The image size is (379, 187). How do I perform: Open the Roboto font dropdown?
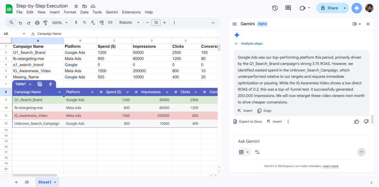(129, 23)
